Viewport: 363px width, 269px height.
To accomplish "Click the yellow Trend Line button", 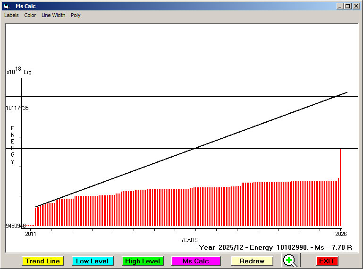I will (42, 261).
